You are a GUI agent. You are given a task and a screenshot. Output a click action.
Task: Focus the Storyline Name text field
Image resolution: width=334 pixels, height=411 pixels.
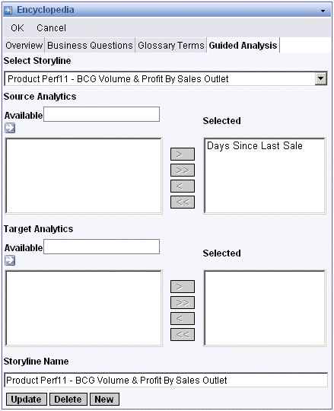[166, 380]
